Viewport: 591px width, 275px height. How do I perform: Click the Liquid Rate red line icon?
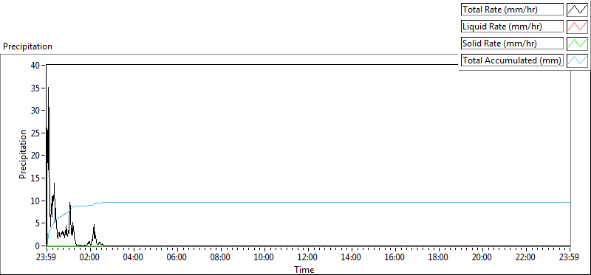point(577,27)
